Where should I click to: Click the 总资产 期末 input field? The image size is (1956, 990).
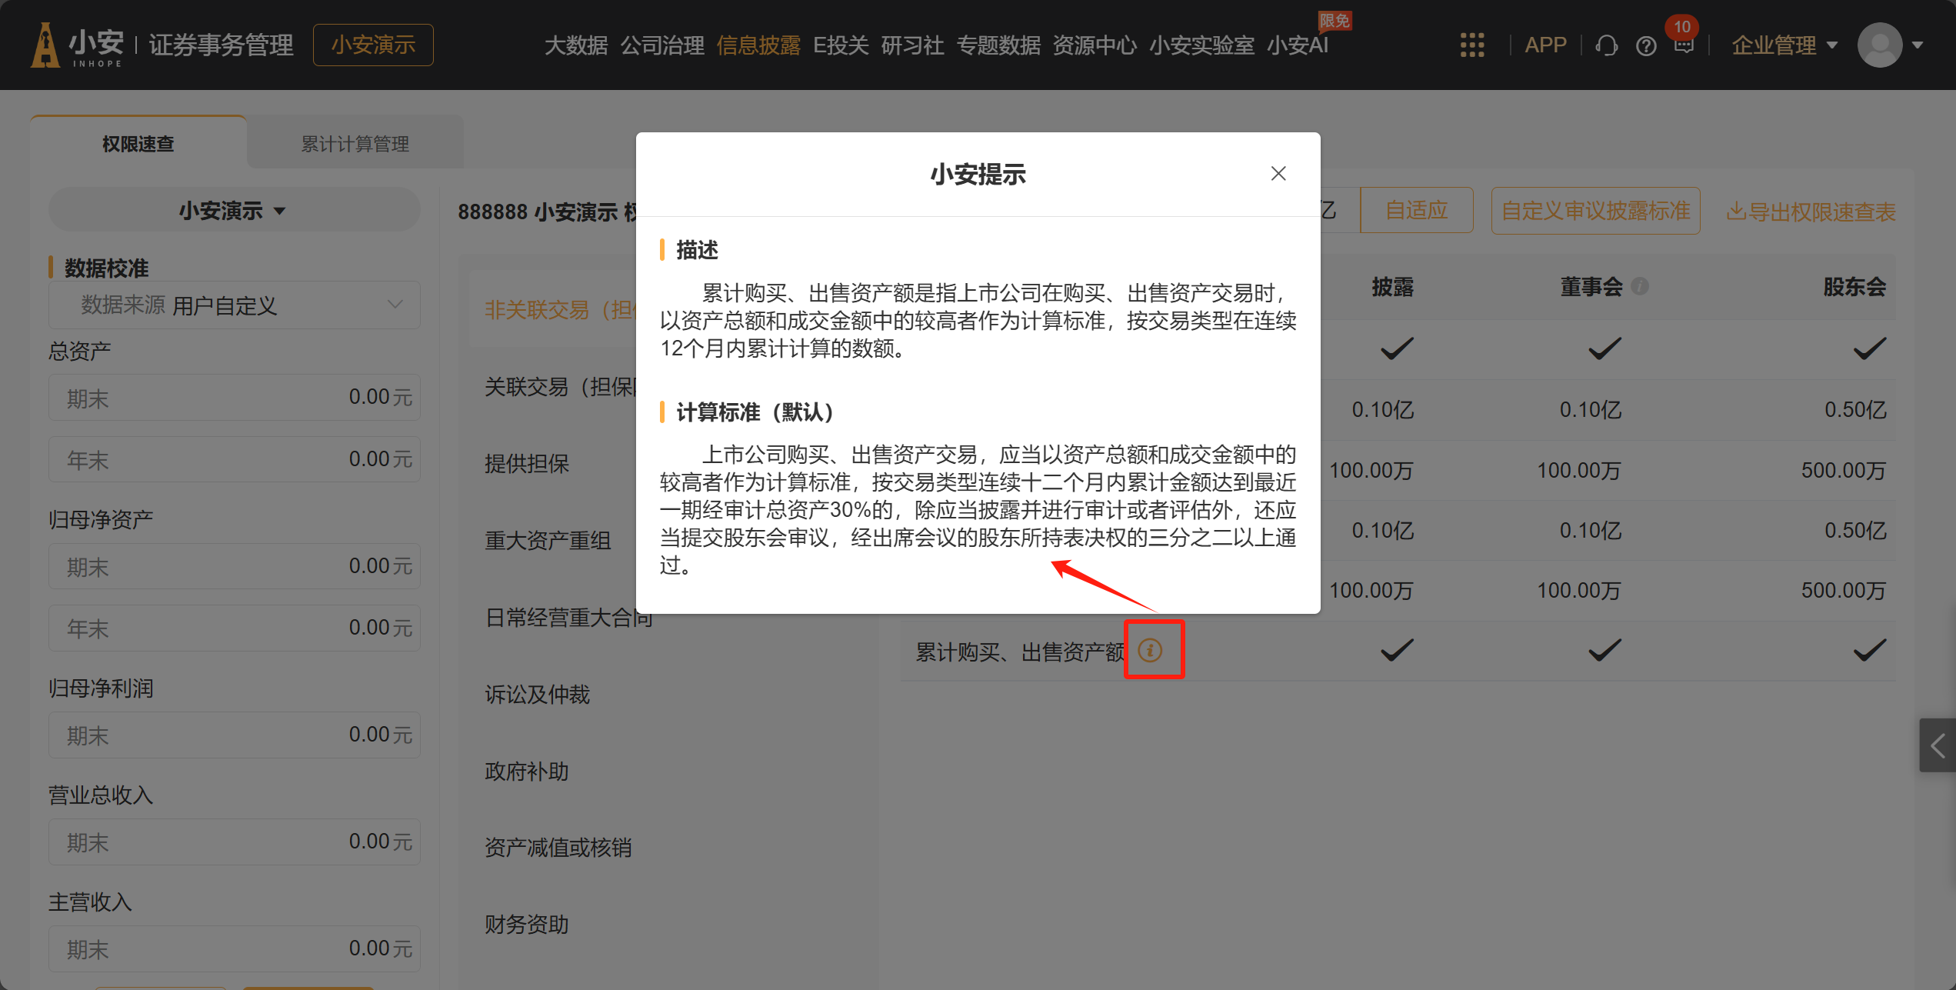(235, 398)
